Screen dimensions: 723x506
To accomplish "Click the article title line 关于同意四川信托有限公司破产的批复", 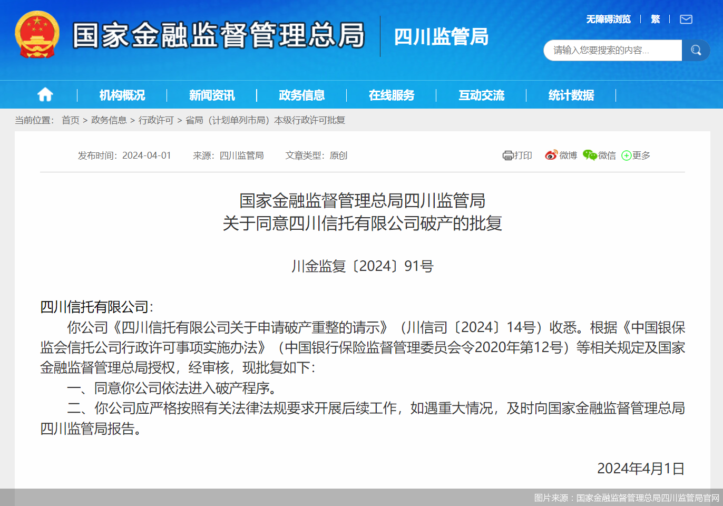I will click(x=362, y=223).
